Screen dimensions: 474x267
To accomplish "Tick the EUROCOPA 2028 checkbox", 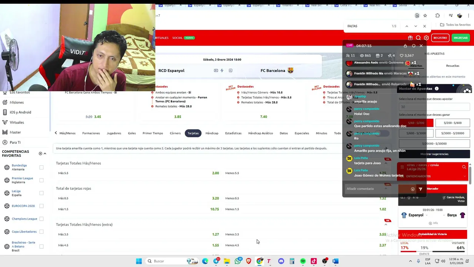I will pos(41,206).
